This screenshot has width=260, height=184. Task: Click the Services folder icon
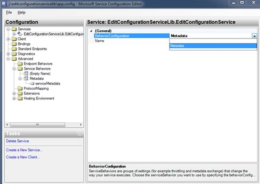coord(14,29)
